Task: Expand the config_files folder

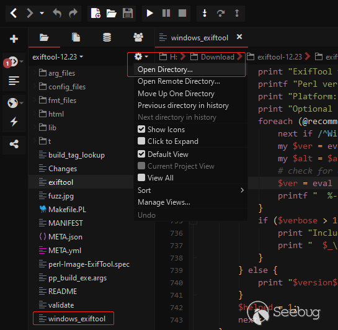Action: coord(35,86)
